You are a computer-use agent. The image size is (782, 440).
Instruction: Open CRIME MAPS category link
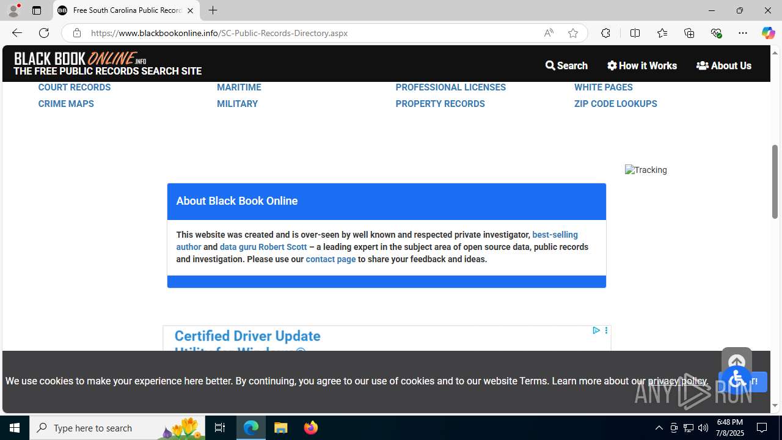[66, 104]
